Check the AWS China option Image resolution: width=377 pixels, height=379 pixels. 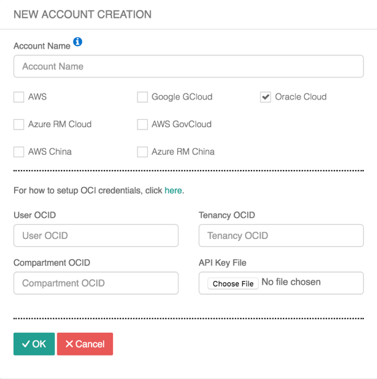point(18,151)
